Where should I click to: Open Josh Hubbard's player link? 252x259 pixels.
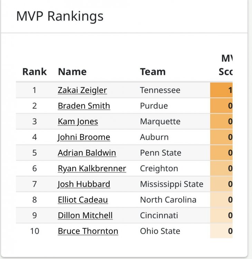pos(84,184)
